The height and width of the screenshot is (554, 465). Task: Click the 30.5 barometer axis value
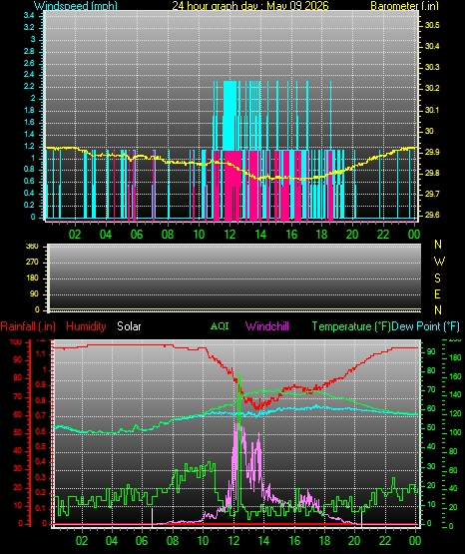pyautogui.click(x=432, y=25)
